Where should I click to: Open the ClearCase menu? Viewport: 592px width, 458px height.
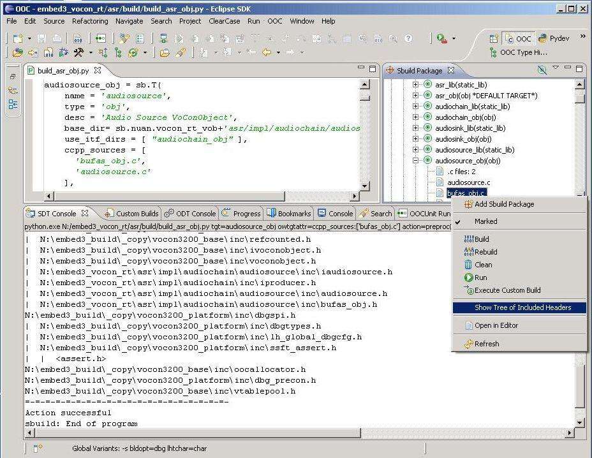click(225, 21)
